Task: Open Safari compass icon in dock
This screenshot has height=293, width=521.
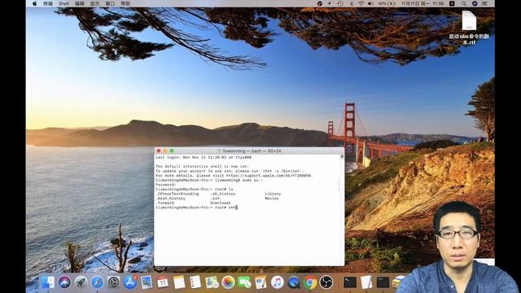Action: click(x=98, y=282)
